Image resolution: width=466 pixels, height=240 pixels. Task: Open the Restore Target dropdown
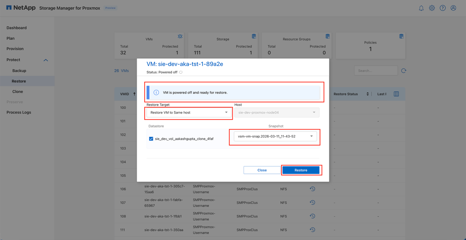pos(188,112)
